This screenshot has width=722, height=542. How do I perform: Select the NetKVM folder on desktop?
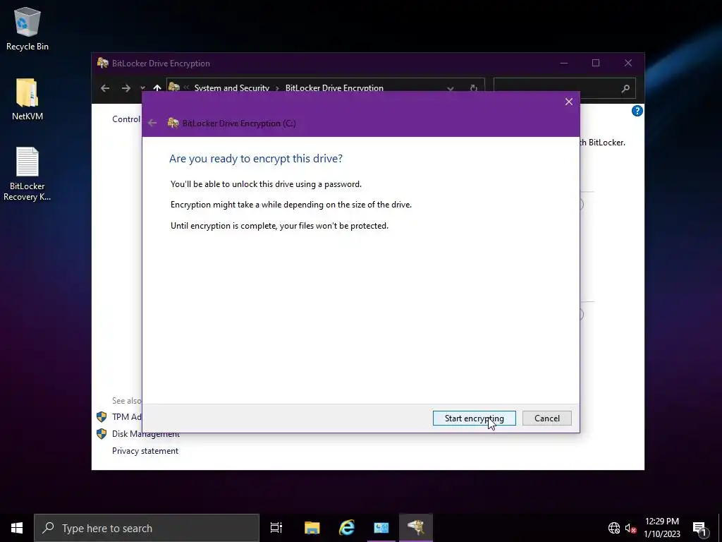click(27, 99)
